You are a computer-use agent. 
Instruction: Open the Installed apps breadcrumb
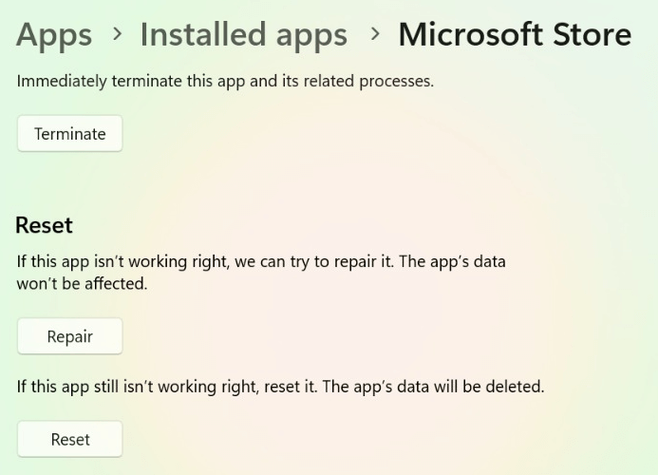pos(243,35)
